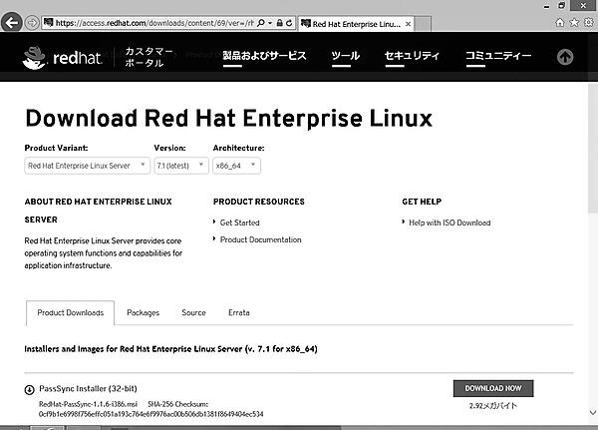Open the セキュリティ menu

pyautogui.click(x=412, y=56)
